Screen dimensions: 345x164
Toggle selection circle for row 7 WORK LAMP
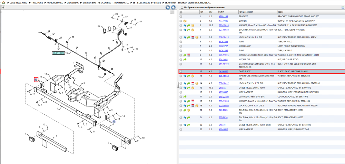[181, 46]
